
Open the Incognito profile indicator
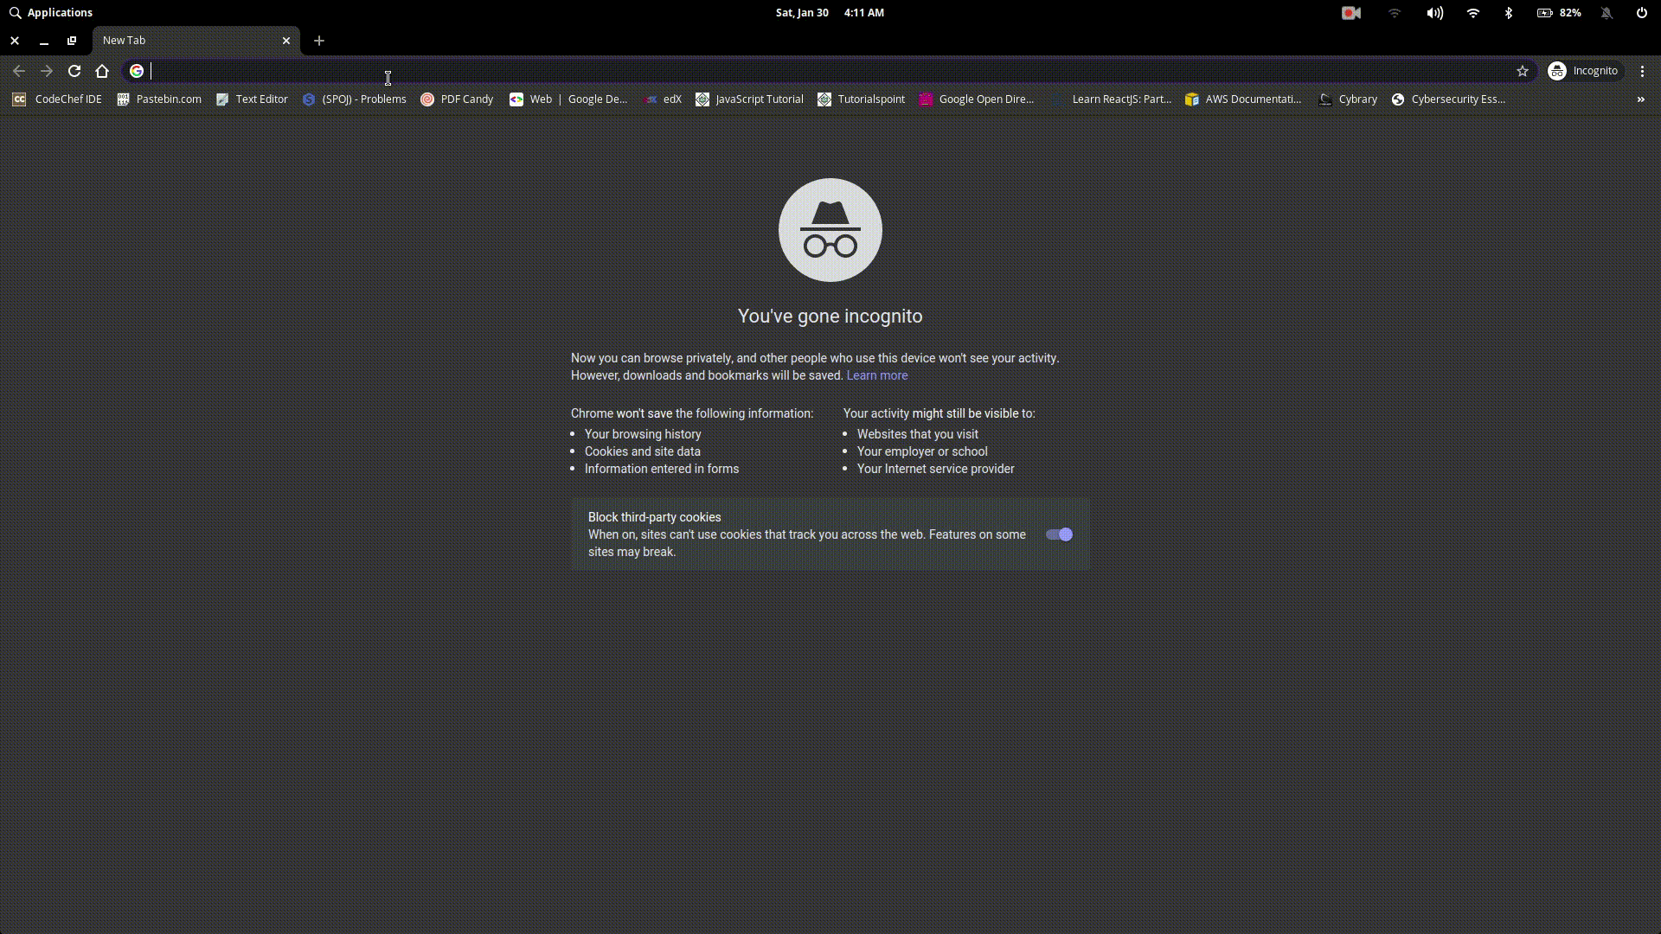1583,71
